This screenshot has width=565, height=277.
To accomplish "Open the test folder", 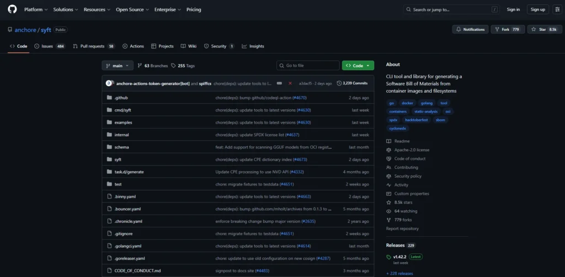I will [x=118, y=184].
